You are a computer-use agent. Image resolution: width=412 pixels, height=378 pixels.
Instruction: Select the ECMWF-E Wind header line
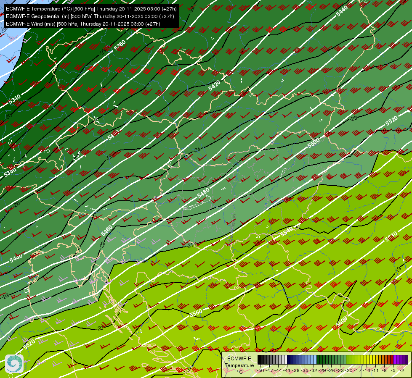[83, 24]
